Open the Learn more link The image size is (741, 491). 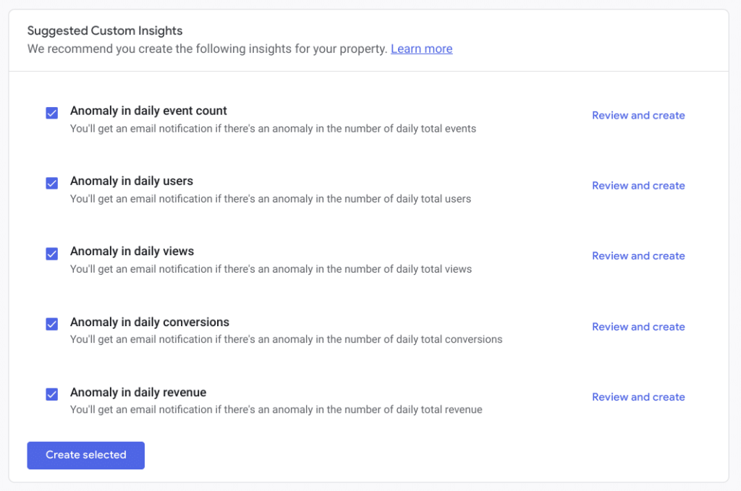click(421, 48)
